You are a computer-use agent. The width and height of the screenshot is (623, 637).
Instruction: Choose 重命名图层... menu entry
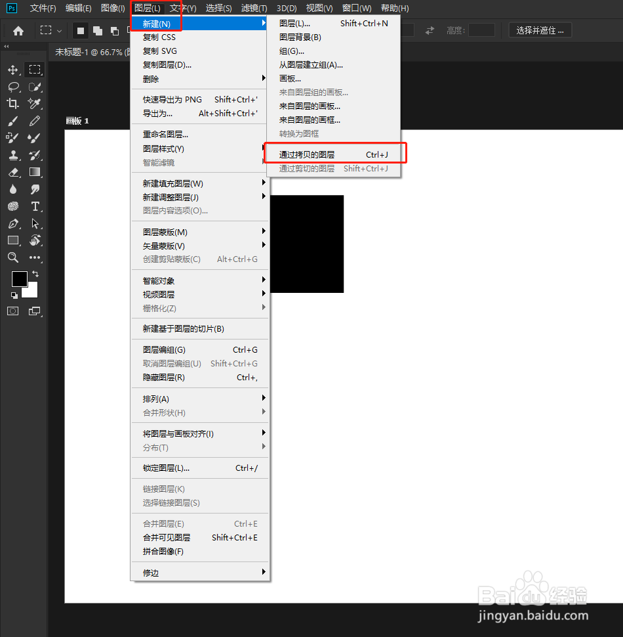coord(199,134)
